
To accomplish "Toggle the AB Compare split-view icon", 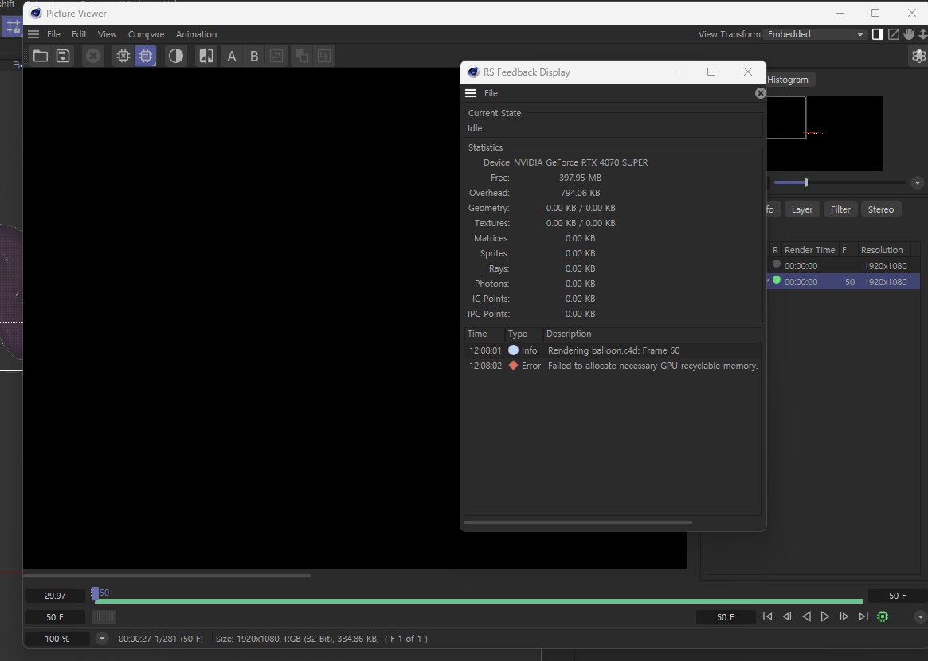I will [206, 57].
